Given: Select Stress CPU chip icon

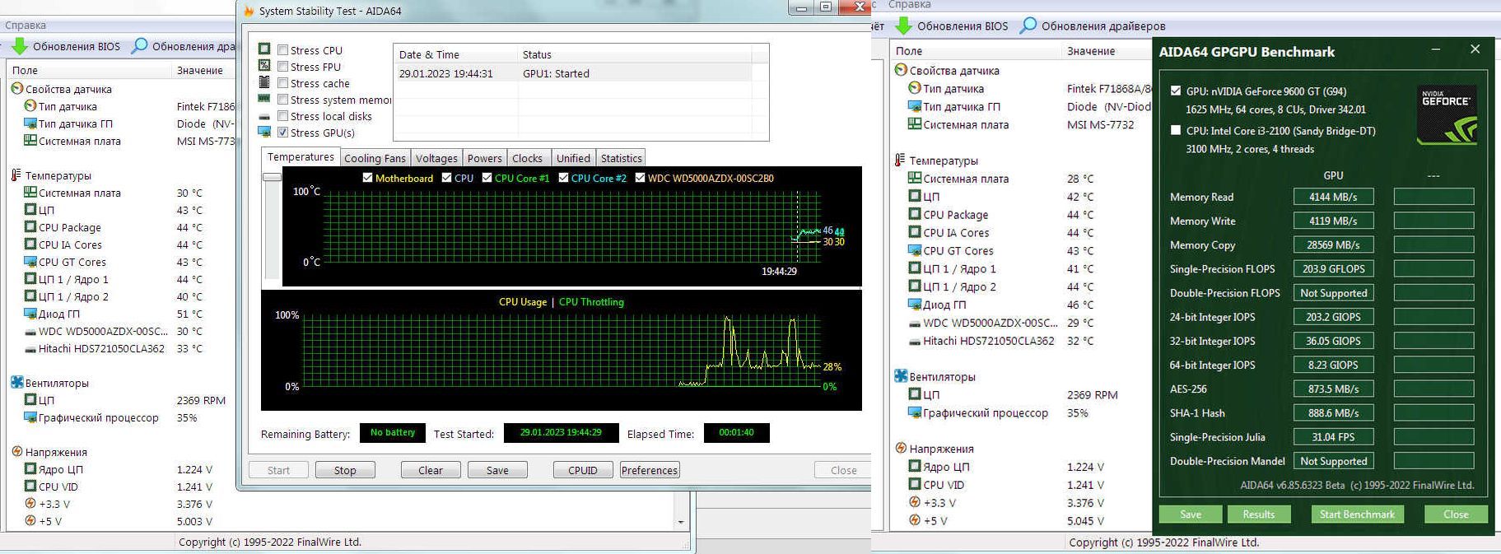Looking at the screenshot, I should 264,49.
